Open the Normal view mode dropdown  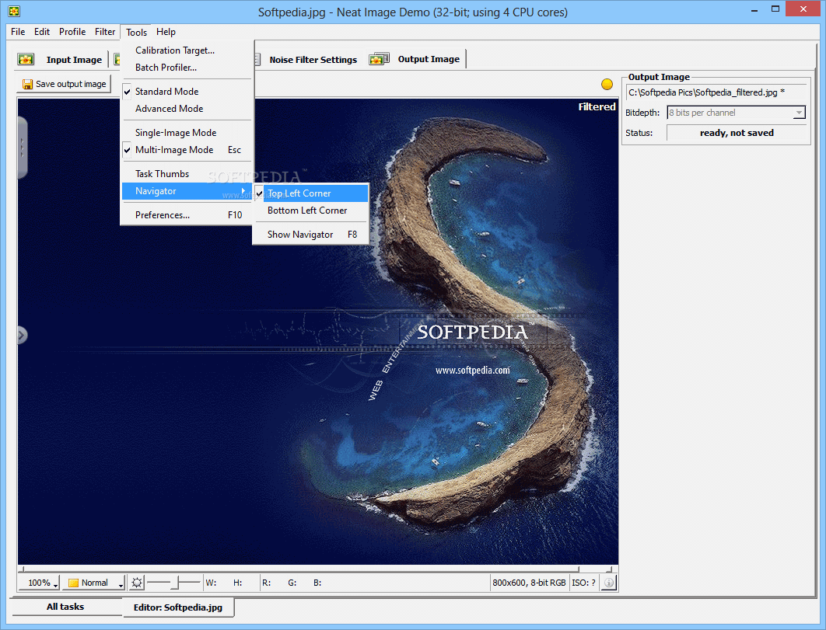pos(95,583)
